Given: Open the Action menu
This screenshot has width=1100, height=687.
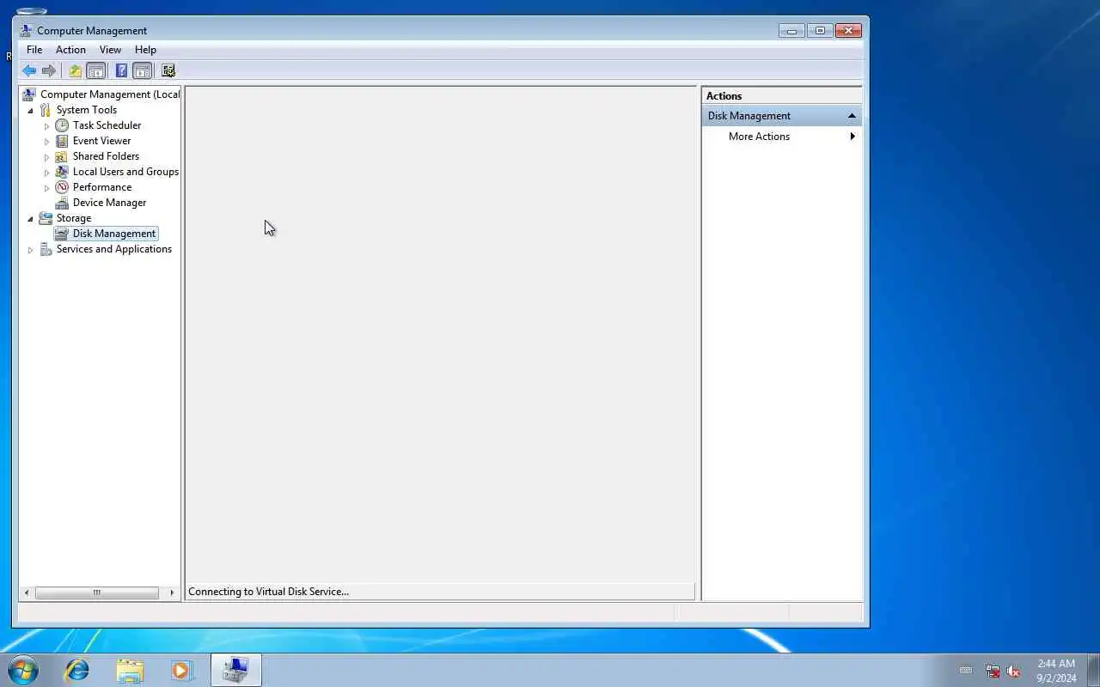Looking at the screenshot, I should [70, 50].
